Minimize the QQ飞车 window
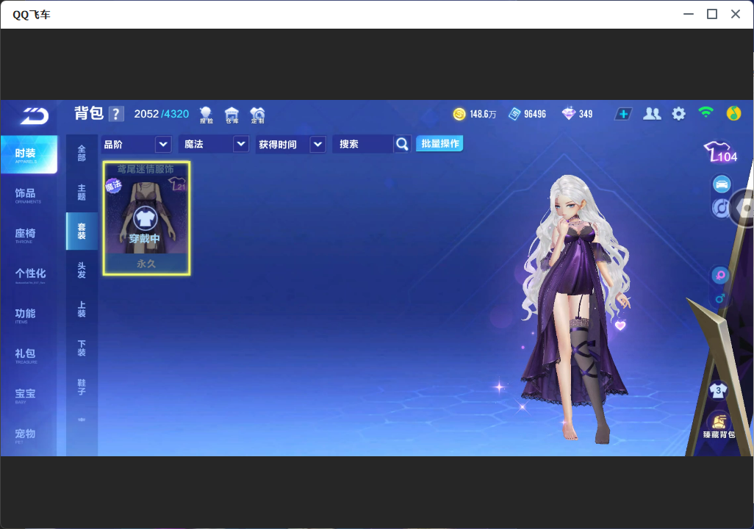Screen dimensions: 754x529 pyautogui.click(x=689, y=15)
